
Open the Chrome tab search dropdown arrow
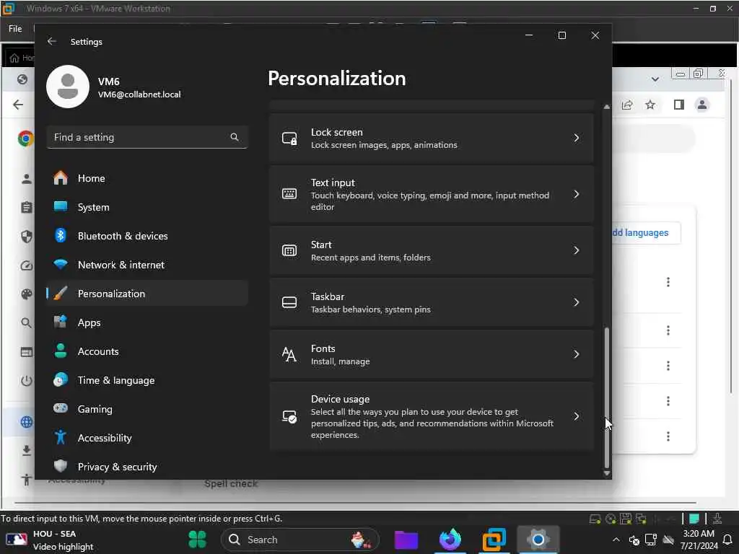655,79
